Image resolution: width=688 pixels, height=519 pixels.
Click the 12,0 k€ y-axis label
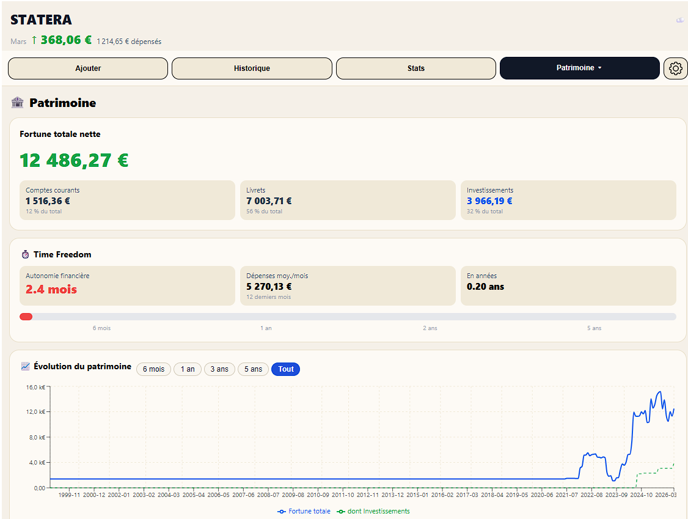(x=35, y=412)
